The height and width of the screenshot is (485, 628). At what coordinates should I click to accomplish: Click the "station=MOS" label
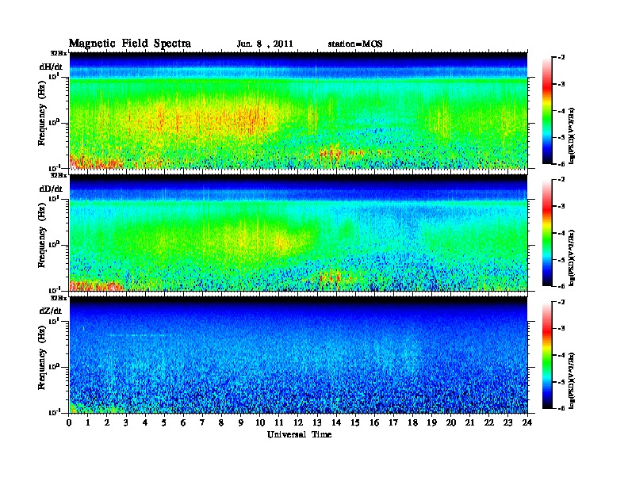coord(355,44)
